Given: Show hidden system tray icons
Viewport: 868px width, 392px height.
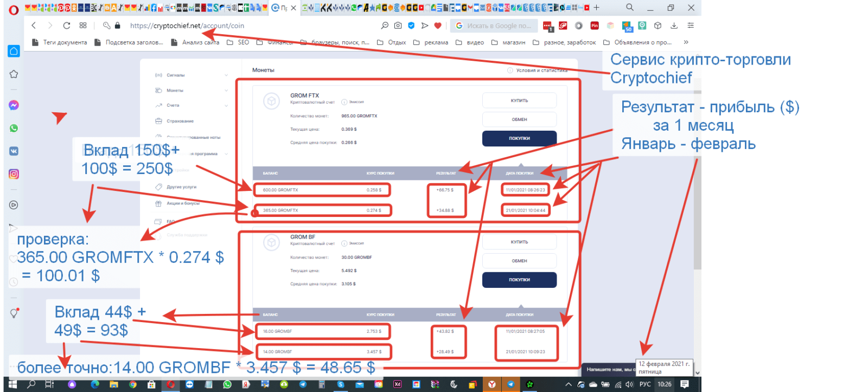Looking at the screenshot, I should [x=569, y=384].
